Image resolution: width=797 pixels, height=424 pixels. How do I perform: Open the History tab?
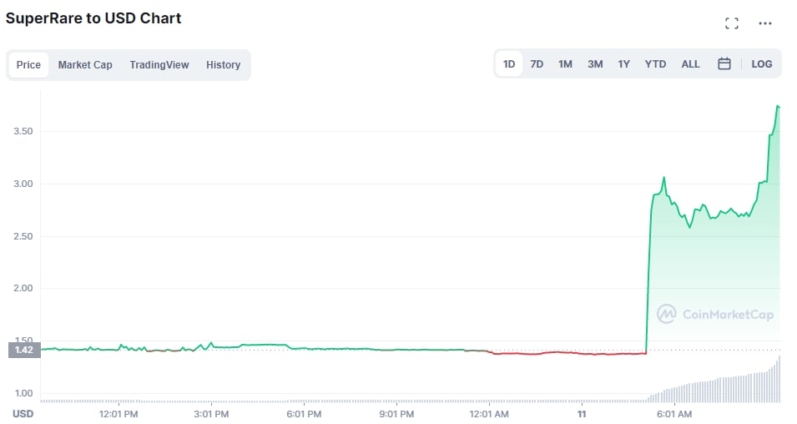point(223,64)
